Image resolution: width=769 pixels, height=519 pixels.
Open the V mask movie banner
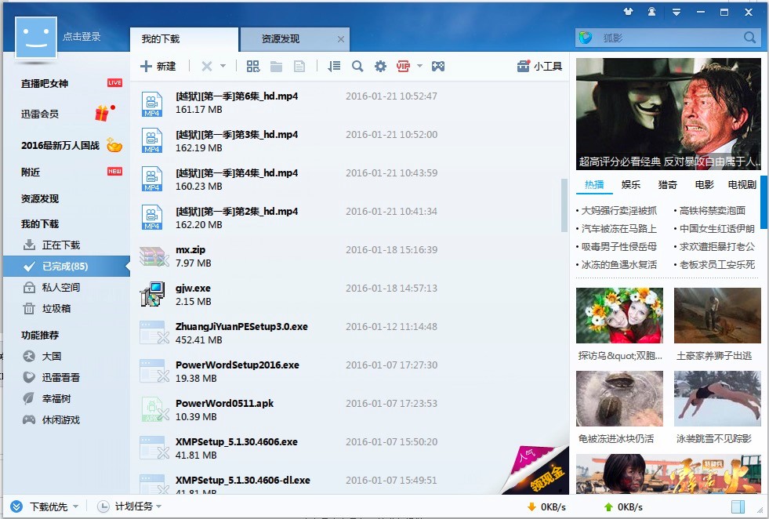669,114
